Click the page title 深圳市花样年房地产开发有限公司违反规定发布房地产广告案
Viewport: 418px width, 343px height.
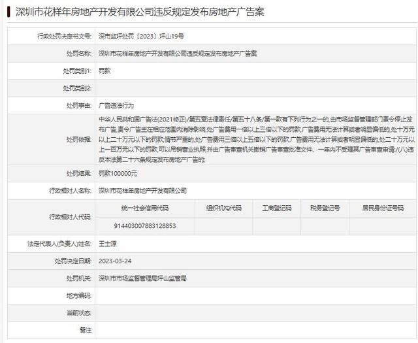click(x=140, y=12)
